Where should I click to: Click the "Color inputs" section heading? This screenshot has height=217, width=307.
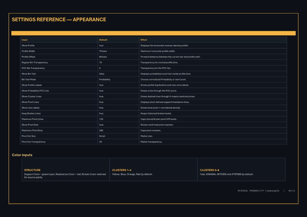[22, 155]
